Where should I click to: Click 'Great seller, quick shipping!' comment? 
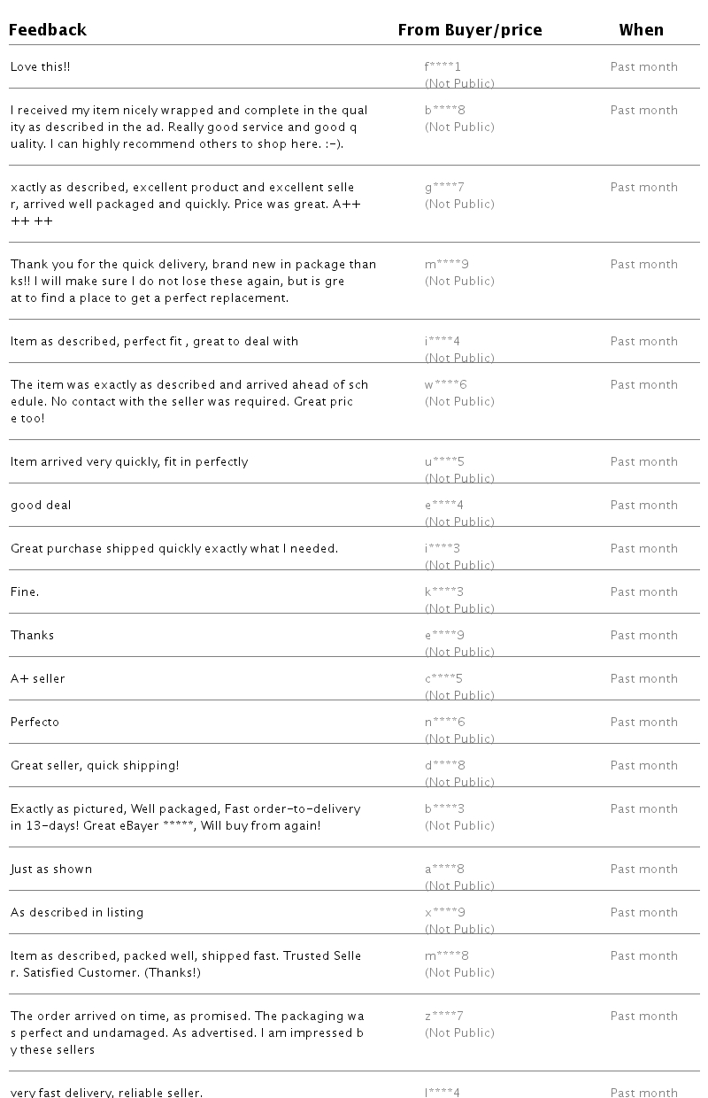[95, 765]
